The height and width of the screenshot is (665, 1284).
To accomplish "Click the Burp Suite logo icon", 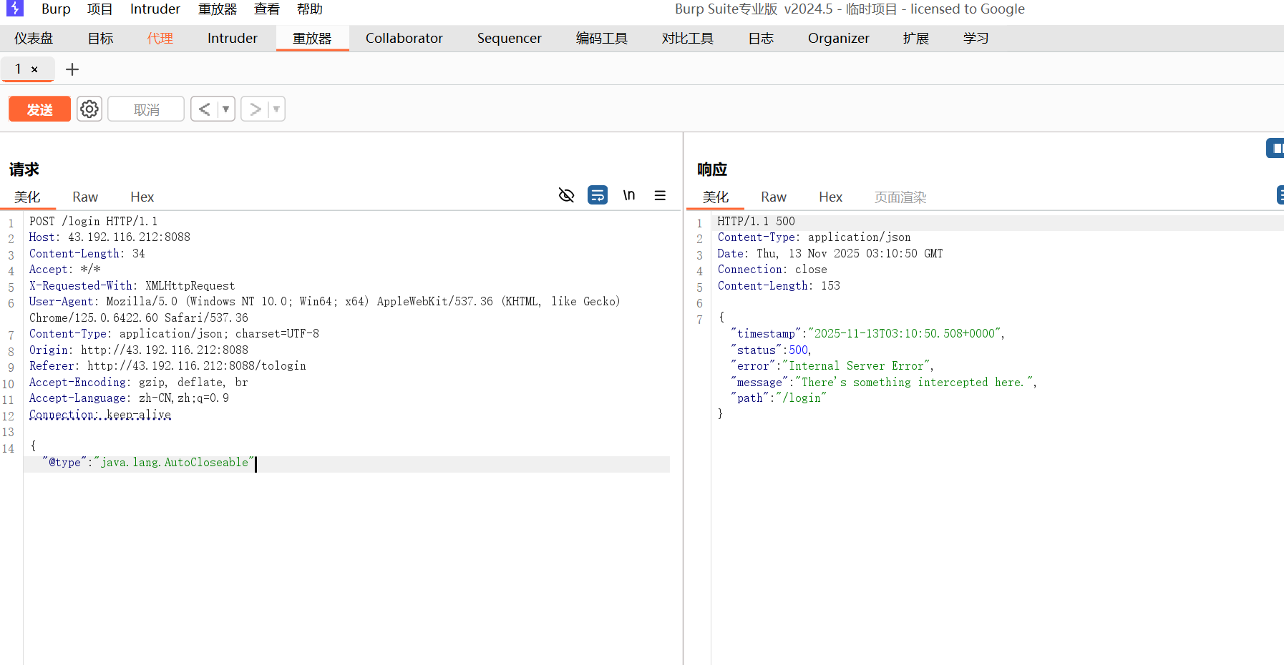I will 14,9.
